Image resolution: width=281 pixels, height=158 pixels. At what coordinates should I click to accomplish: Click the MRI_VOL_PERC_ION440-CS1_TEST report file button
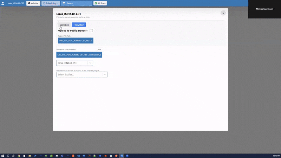click(76, 40)
